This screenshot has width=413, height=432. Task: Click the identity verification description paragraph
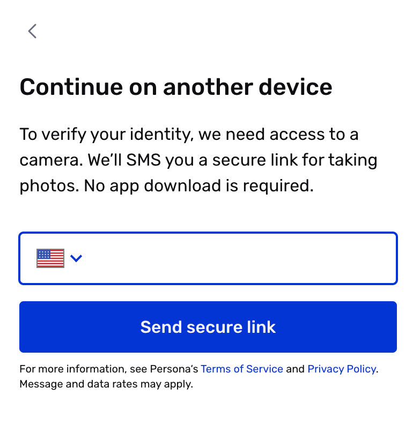click(198, 160)
